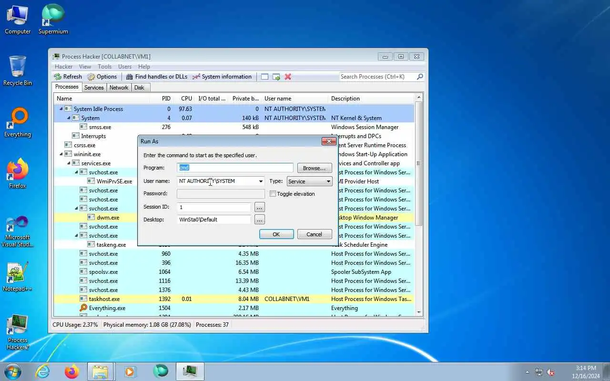Collapse the wininit.exe tree node
610x381 pixels.
pos(61,154)
